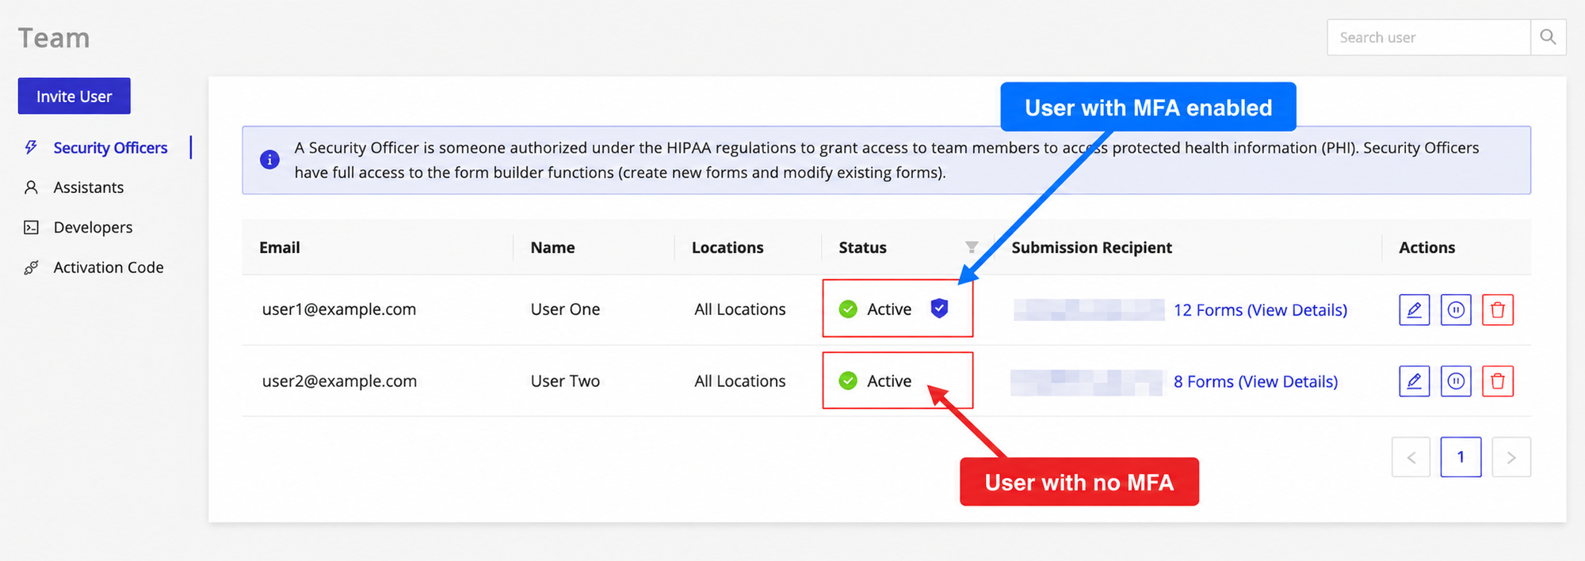Go to the previous page arrow
The image size is (1585, 561).
1411,457
